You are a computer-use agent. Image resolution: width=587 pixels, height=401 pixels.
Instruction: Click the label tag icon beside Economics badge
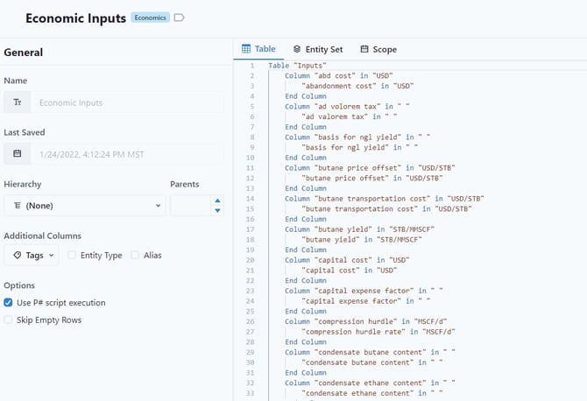[x=180, y=18]
